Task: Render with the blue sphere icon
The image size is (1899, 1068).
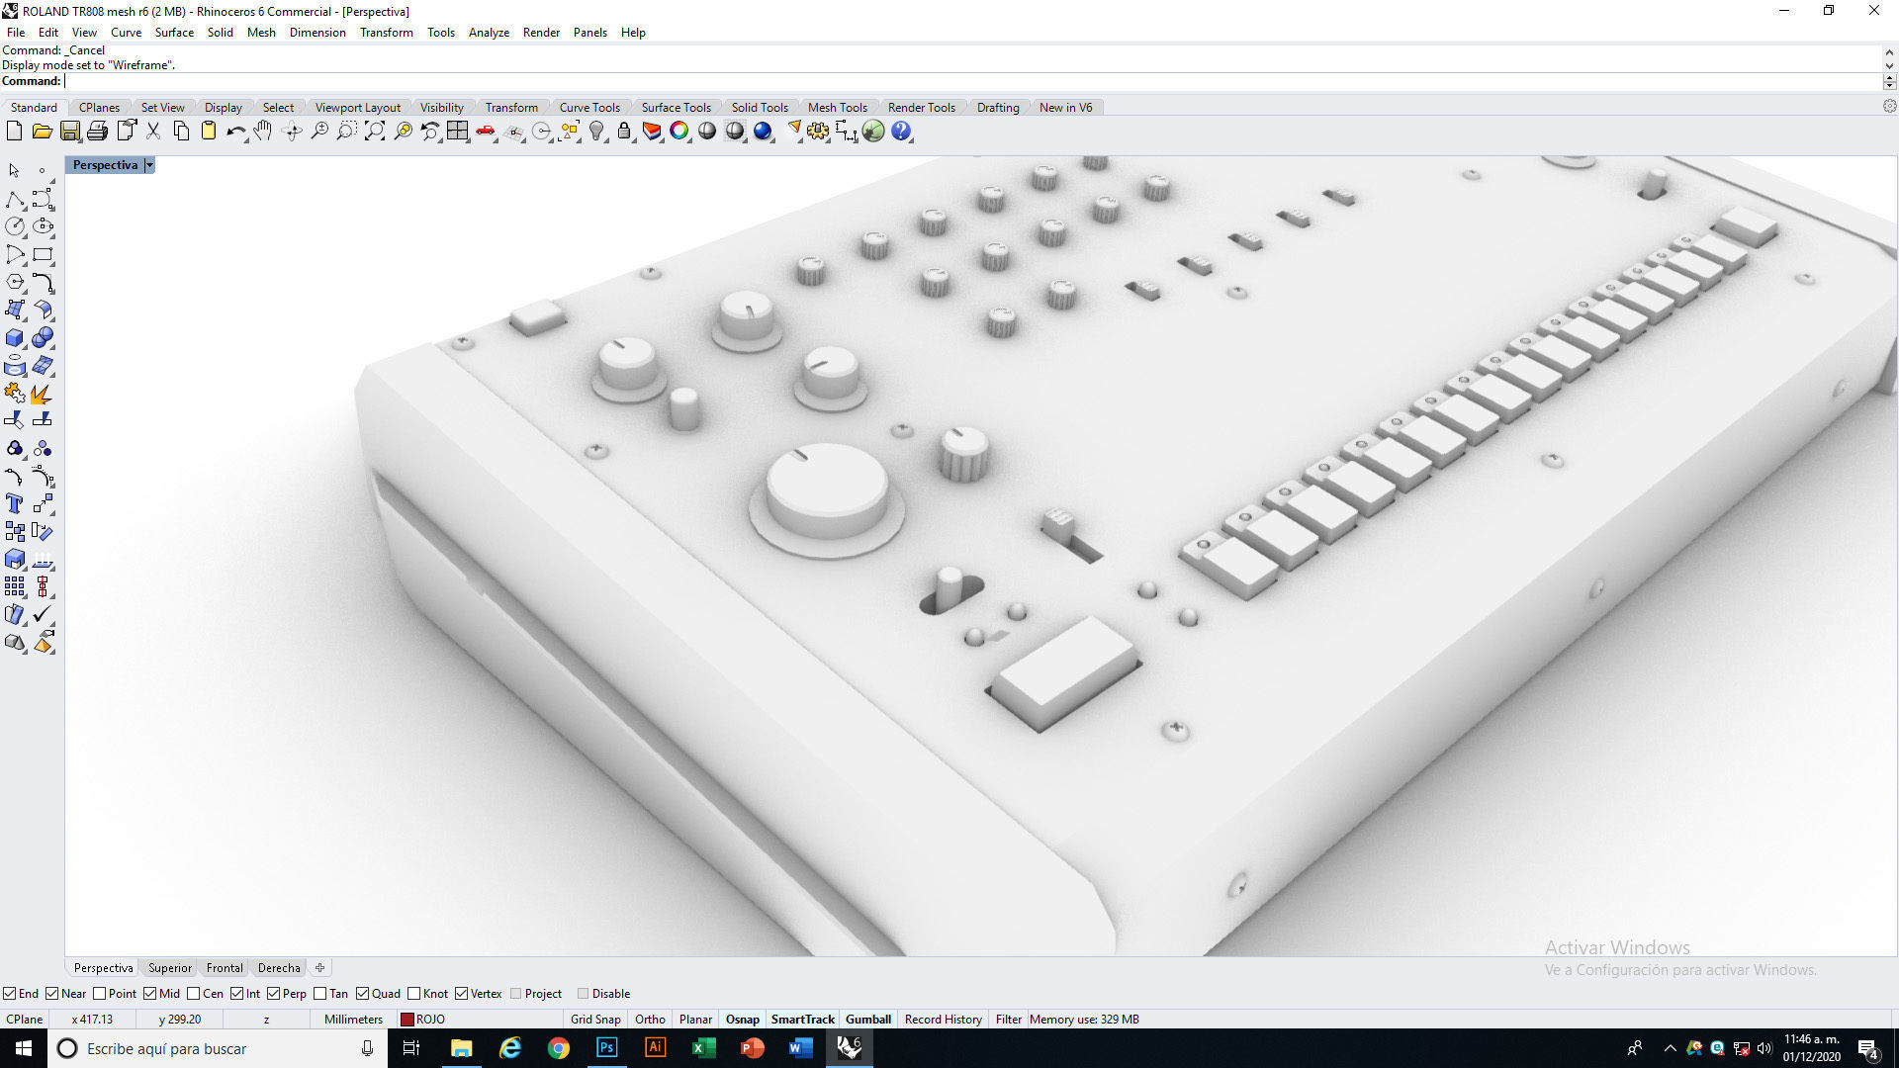Action: pos(763,132)
